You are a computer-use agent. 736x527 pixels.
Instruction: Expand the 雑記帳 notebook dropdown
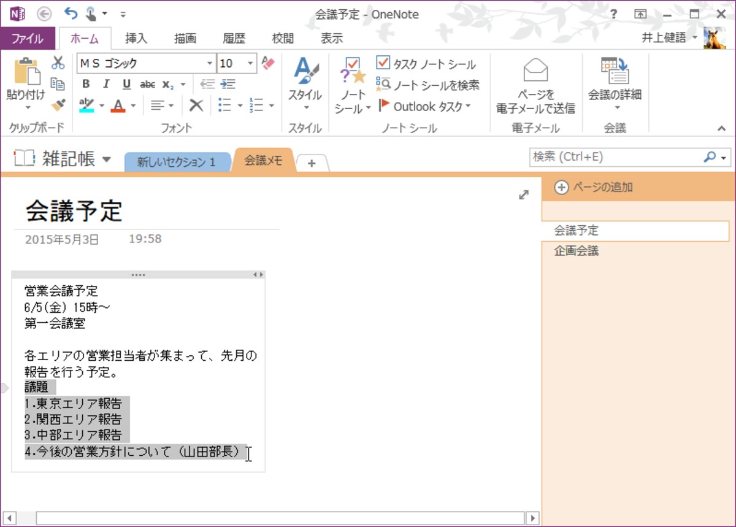[107, 160]
